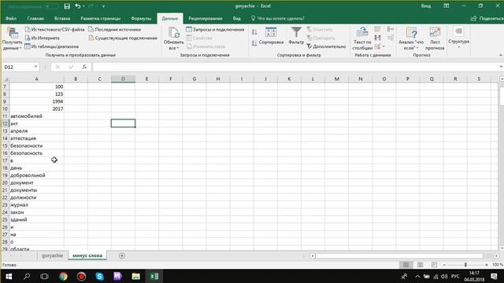Toggle the AutoSave switch
504x283 pixels.
tap(51, 6)
